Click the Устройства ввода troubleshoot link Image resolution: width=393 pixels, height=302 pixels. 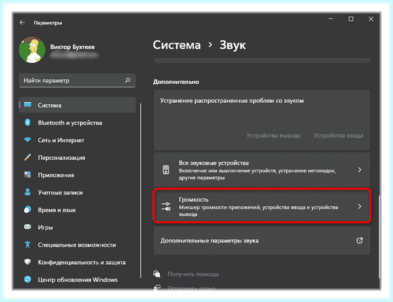338,136
